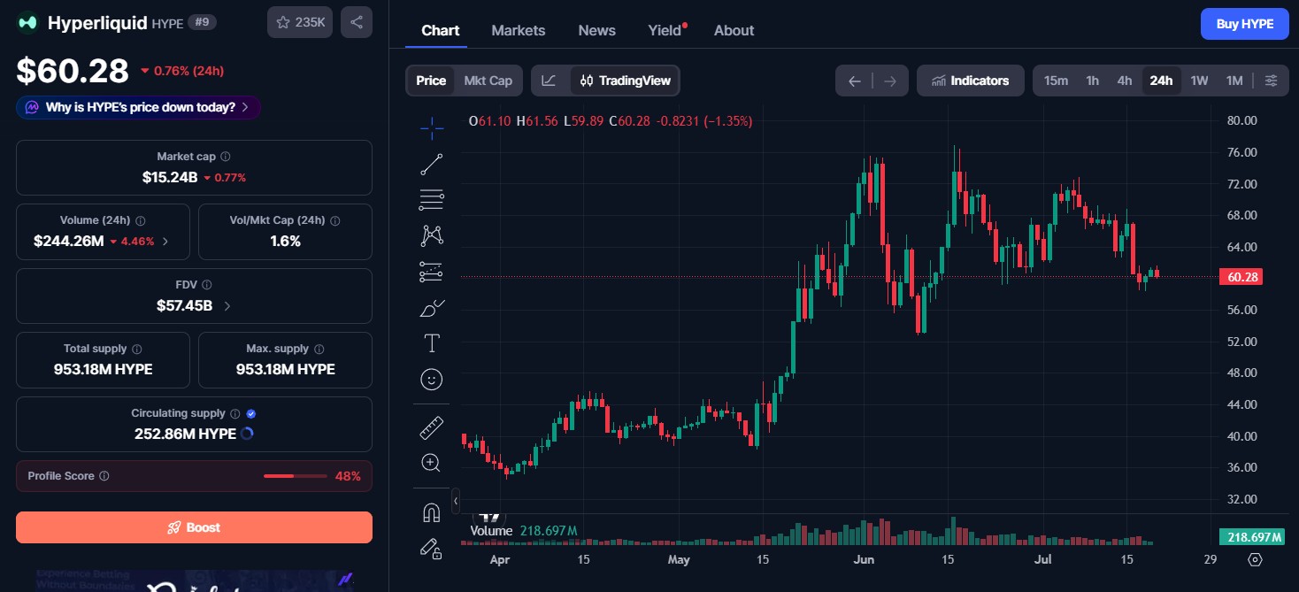Click the Hyperliquid logo icon

pyautogui.click(x=28, y=23)
